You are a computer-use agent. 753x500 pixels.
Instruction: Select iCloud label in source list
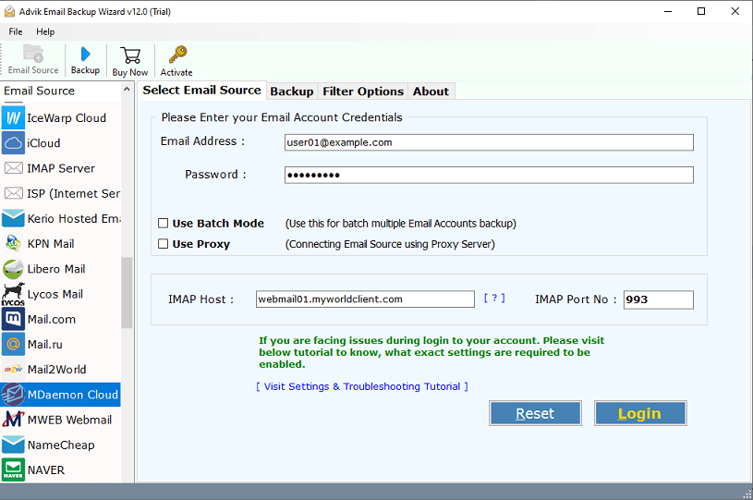(x=43, y=143)
